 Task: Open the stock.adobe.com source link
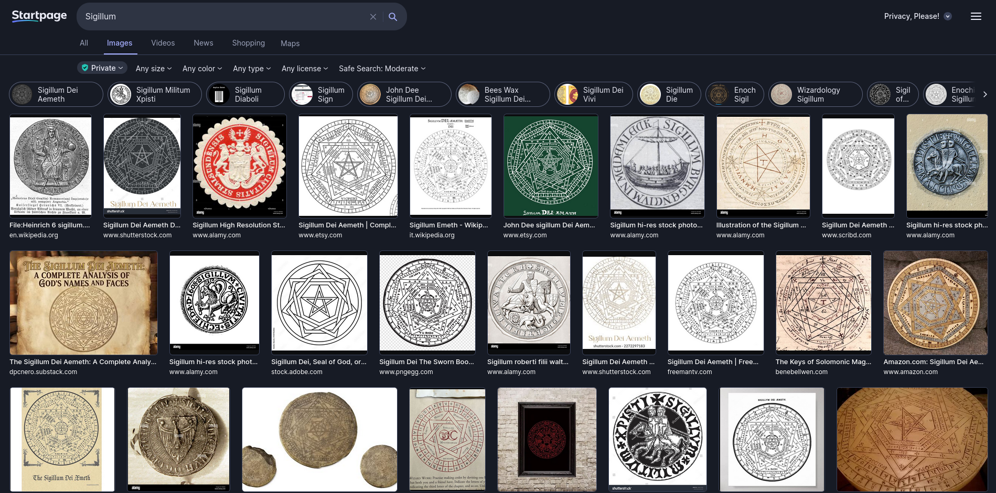coord(297,372)
